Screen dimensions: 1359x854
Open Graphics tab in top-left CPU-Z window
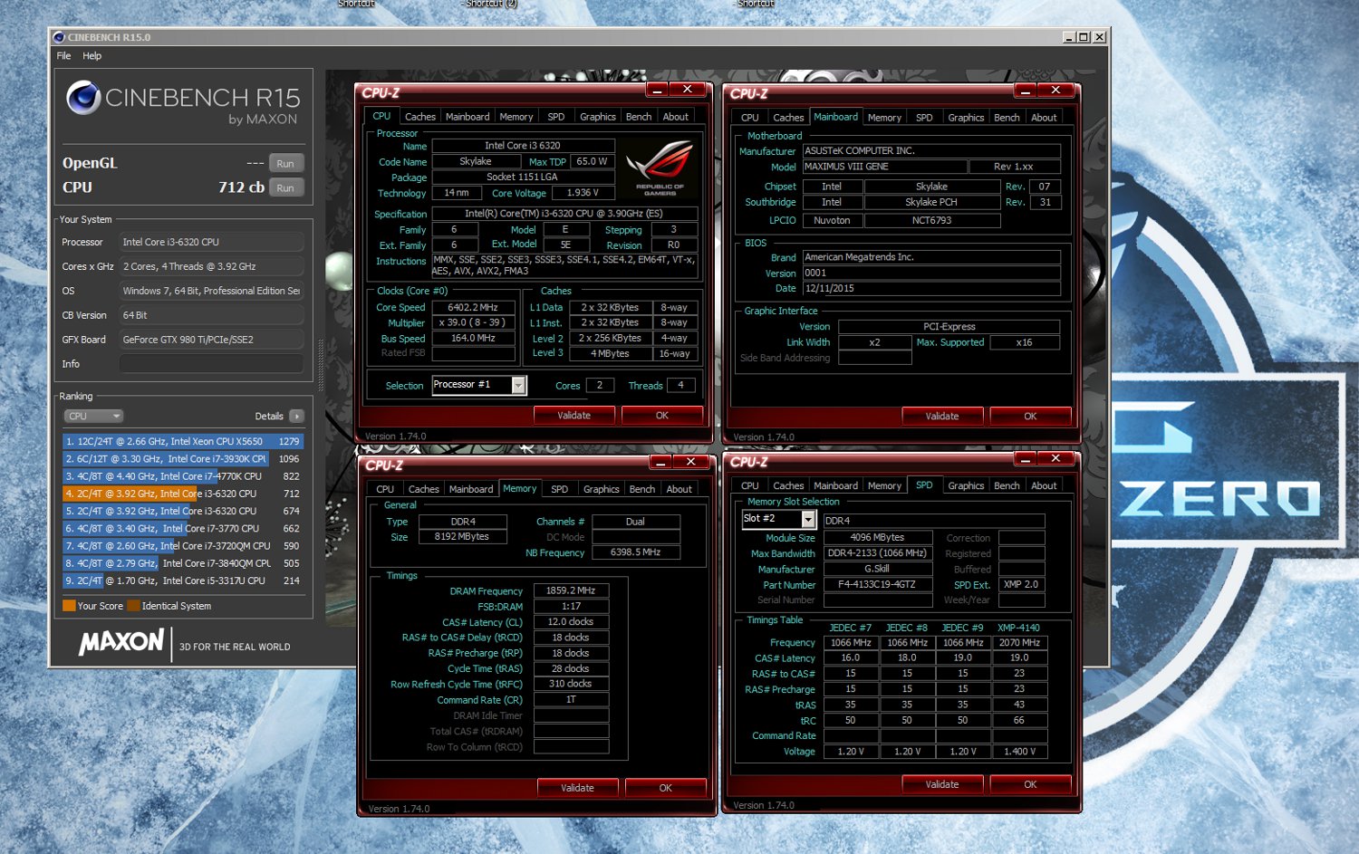click(598, 117)
